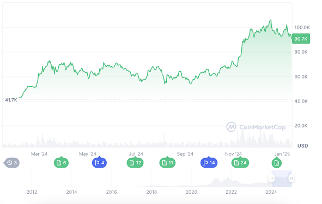Open the green news marker with 12
Viewport: 322px width, 204px height.
click(135, 163)
